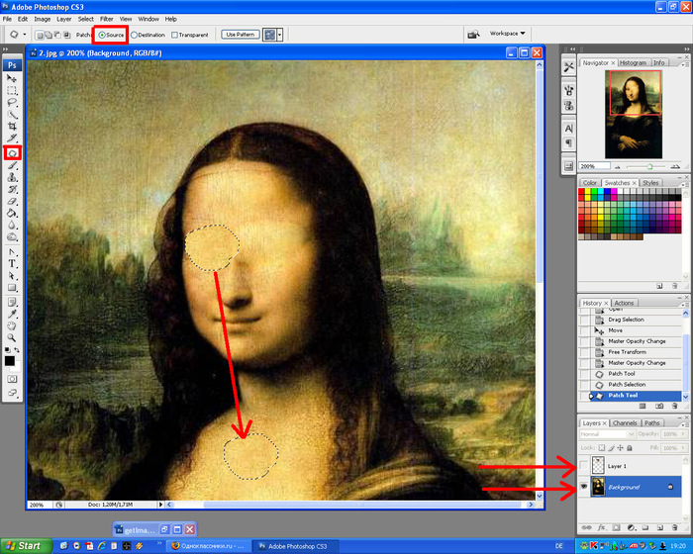Select the Rectangular Marquee tool

coord(12,91)
